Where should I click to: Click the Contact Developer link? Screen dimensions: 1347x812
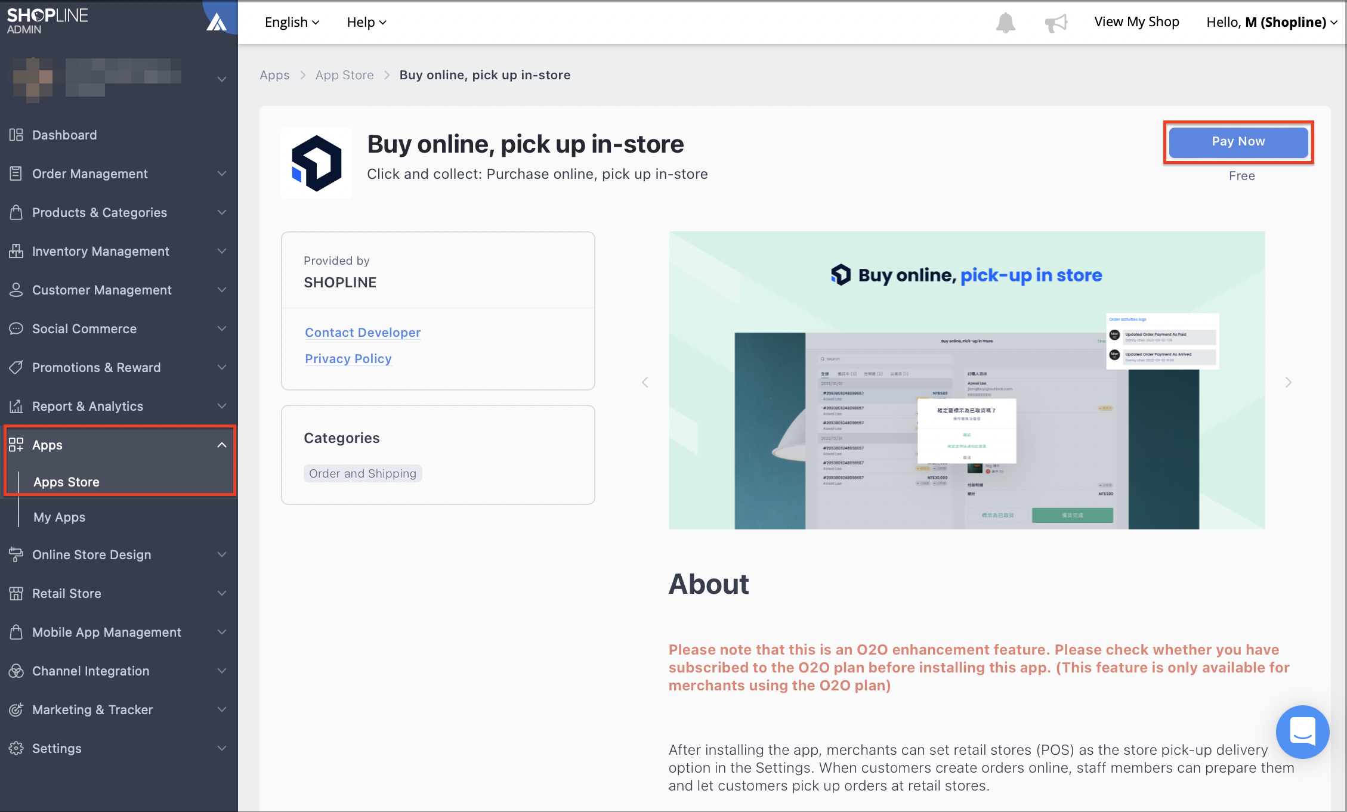point(363,333)
